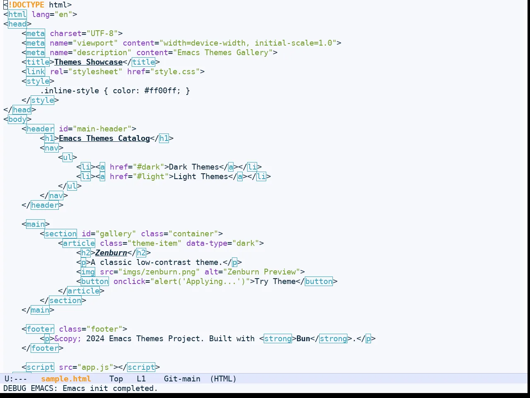Click the closing footer tag

click(x=43, y=348)
